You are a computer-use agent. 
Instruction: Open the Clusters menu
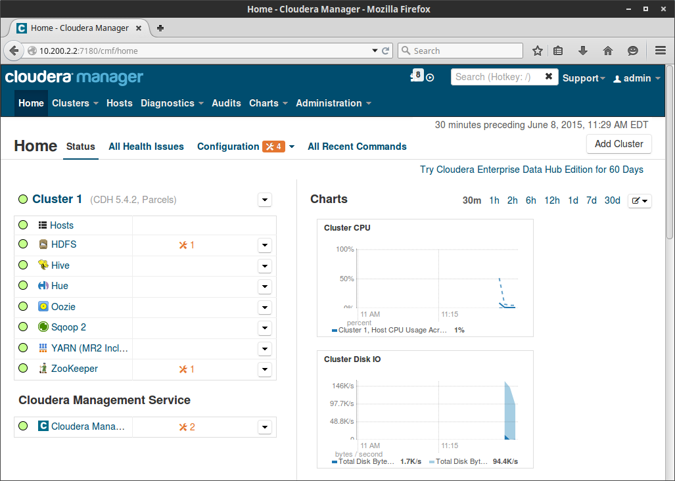tap(76, 103)
